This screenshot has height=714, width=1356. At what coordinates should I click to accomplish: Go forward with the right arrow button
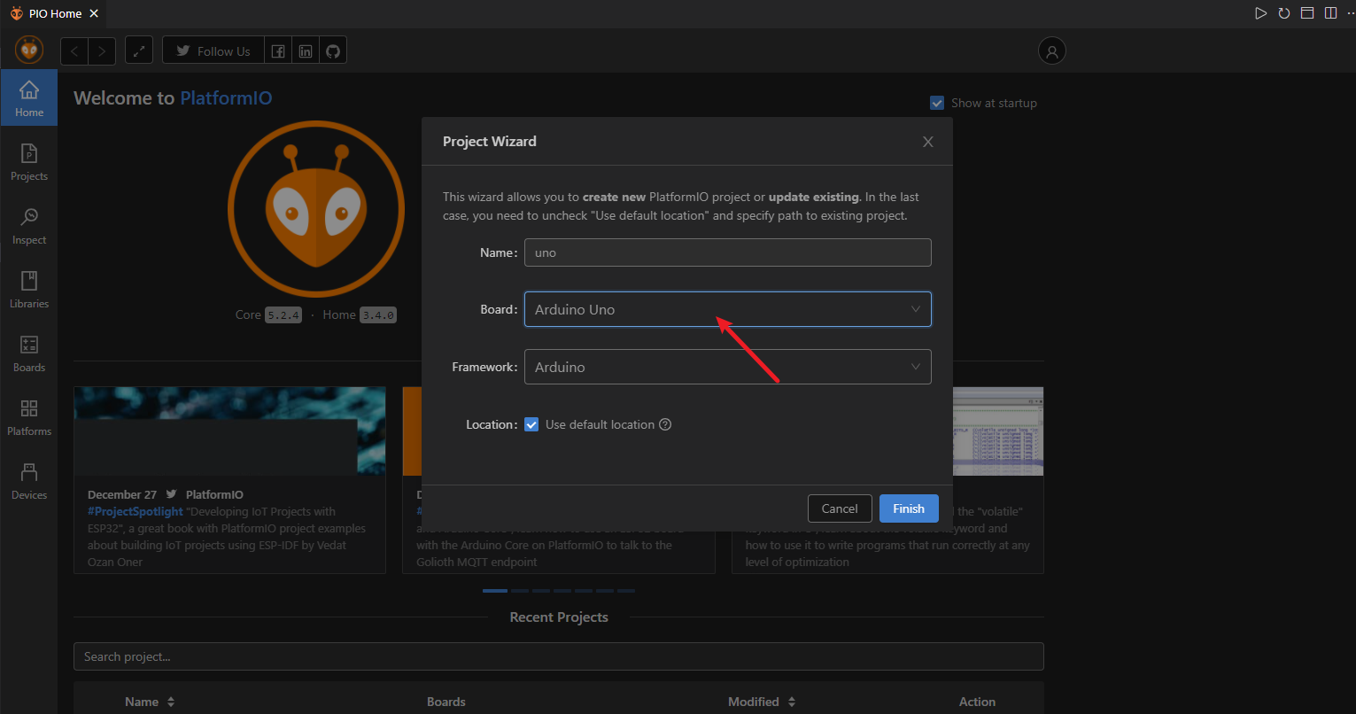pos(102,50)
